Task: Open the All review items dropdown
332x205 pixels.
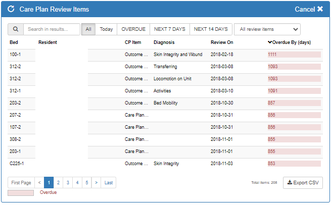Action: [x=267, y=29]
